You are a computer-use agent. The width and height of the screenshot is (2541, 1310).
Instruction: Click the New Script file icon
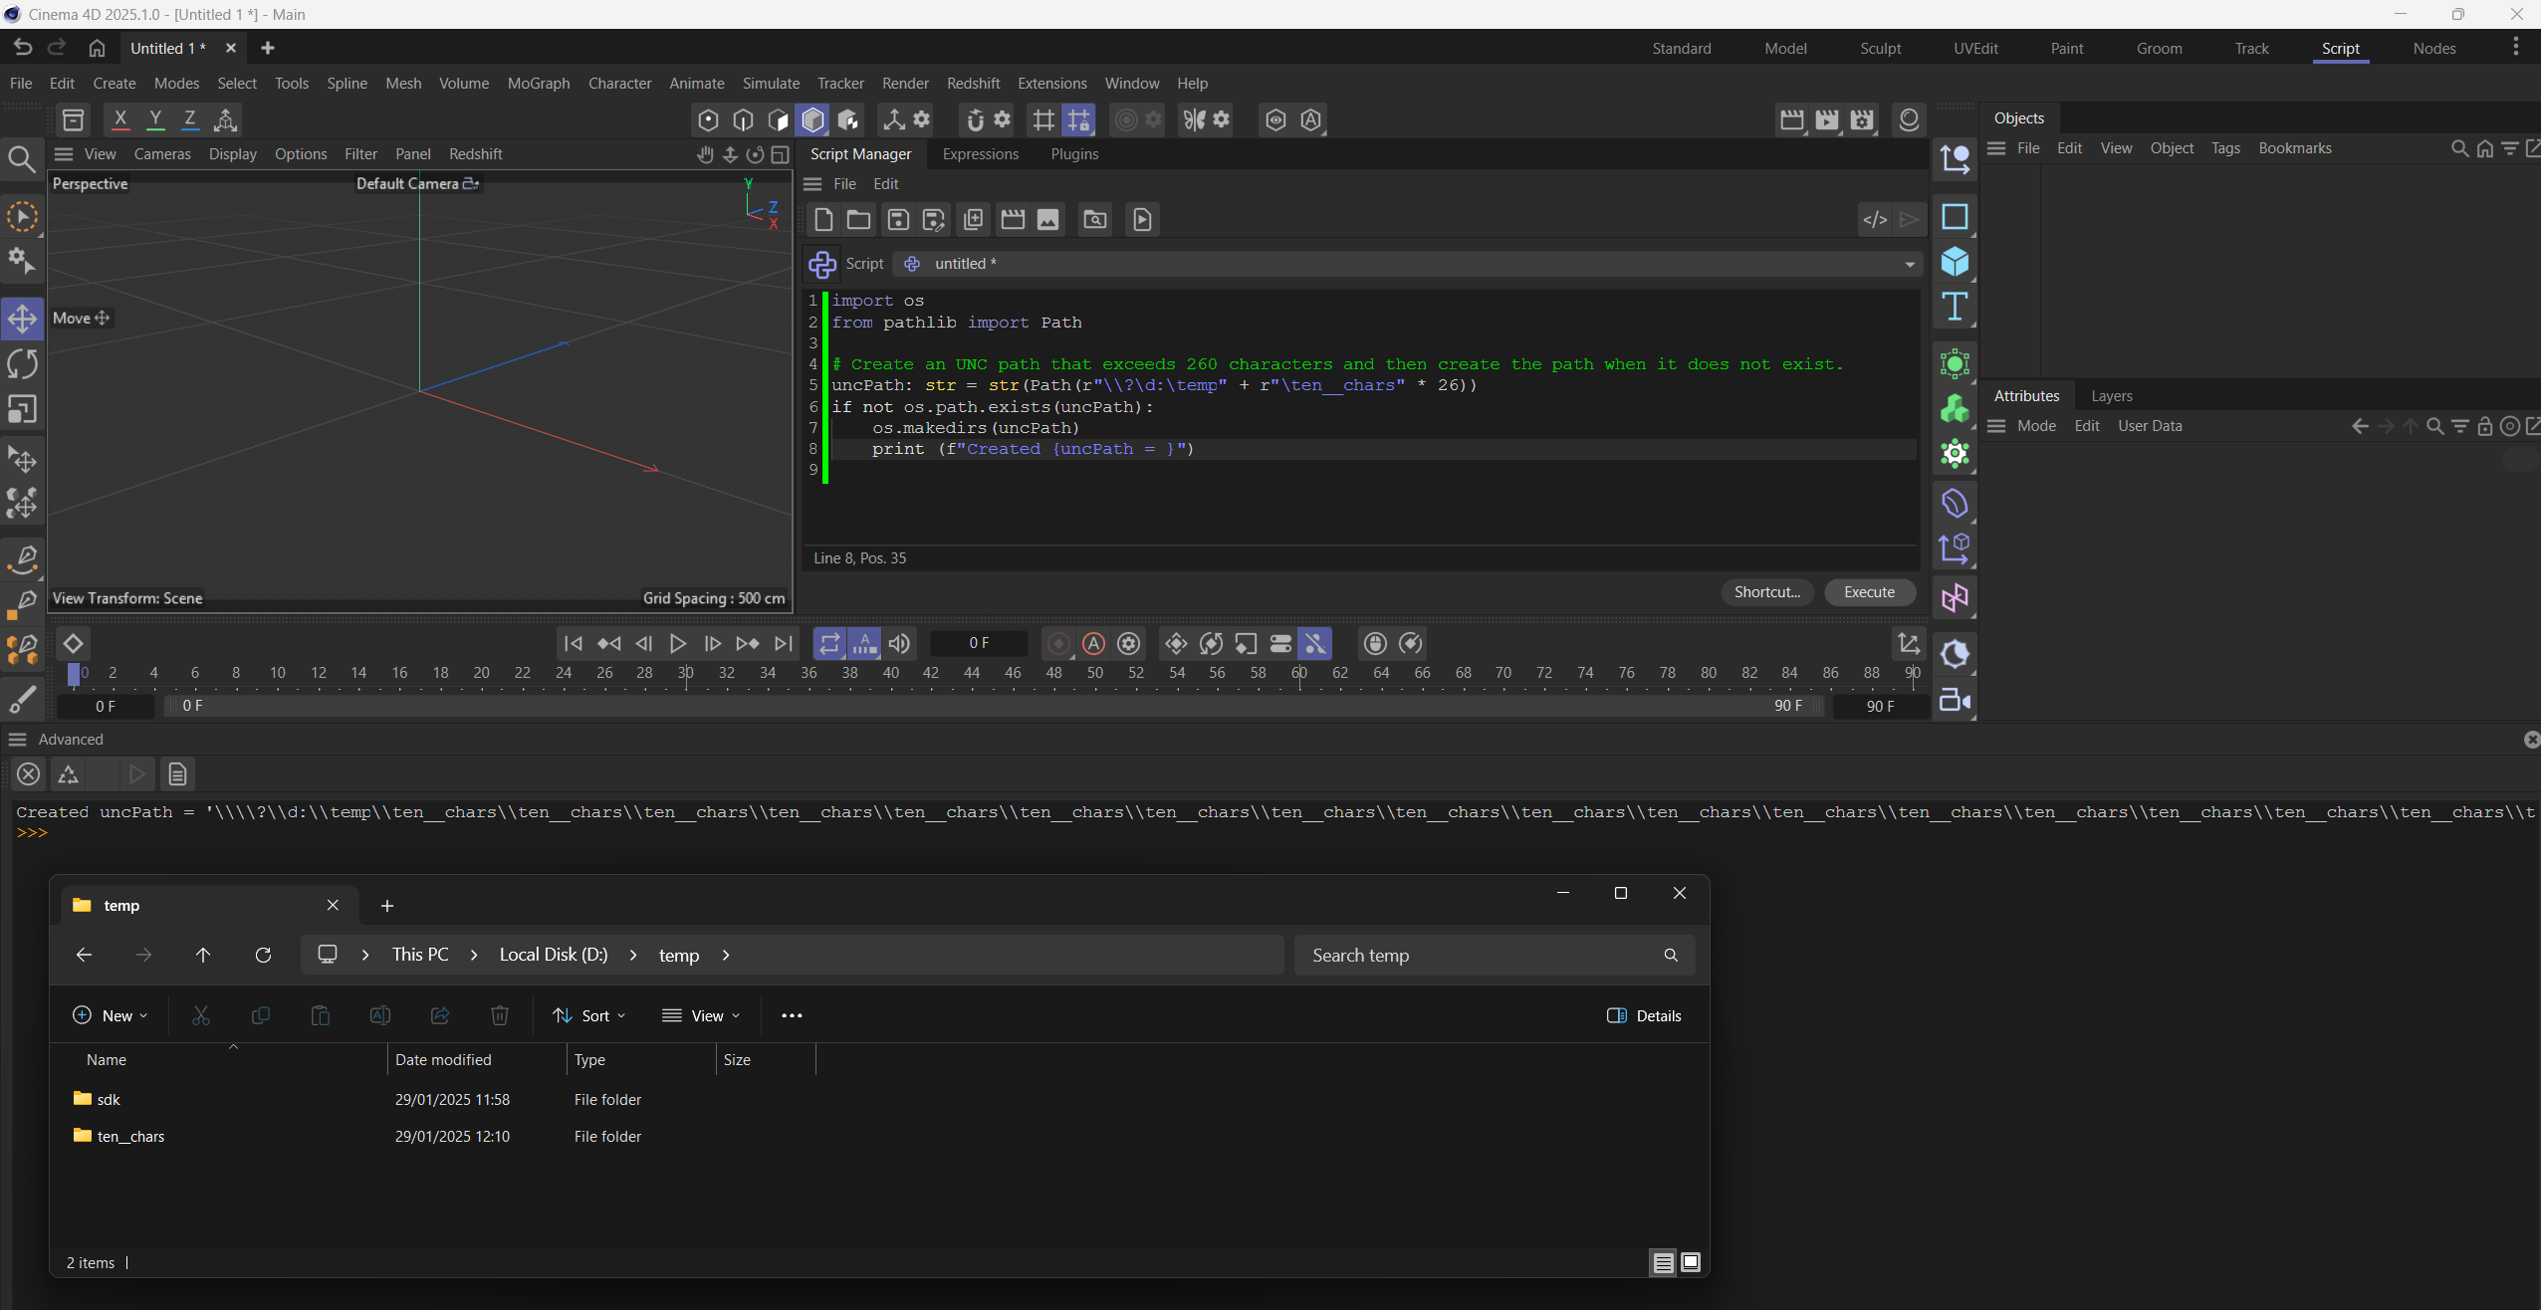823,220
